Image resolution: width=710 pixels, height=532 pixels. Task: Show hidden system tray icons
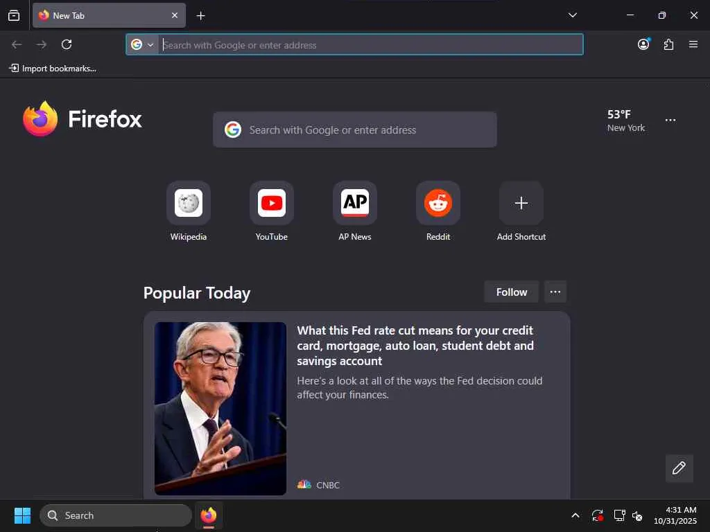(x=575, y=515)
